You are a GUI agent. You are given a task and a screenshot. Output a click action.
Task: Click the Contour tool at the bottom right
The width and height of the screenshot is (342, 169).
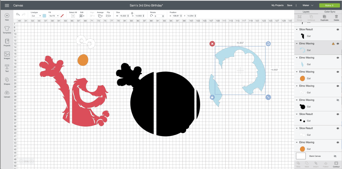click(336, 164)
